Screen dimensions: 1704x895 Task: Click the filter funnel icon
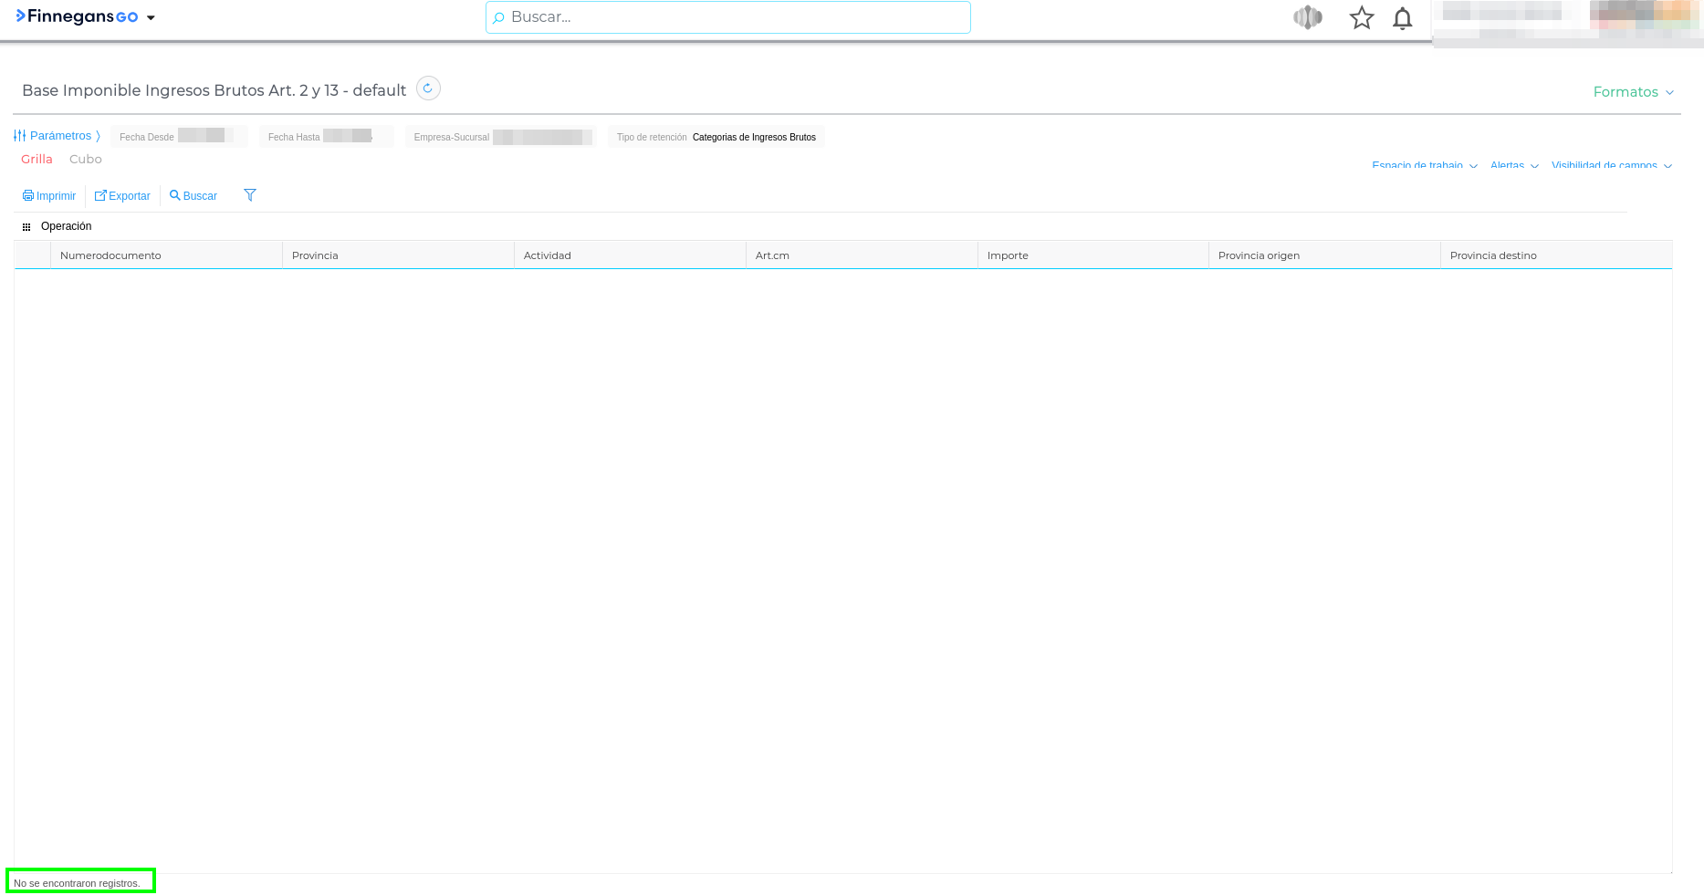click(x=250, y=195)
